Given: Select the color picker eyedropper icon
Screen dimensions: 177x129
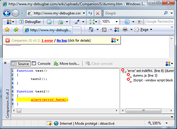Looking at the screenshot, I should [x=77, y=22].
